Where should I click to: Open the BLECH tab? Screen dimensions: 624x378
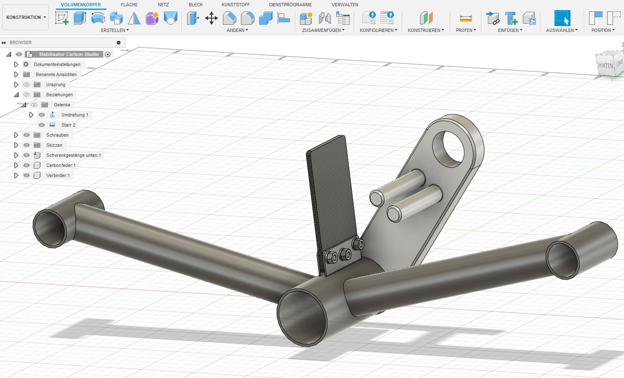(196, 5)
